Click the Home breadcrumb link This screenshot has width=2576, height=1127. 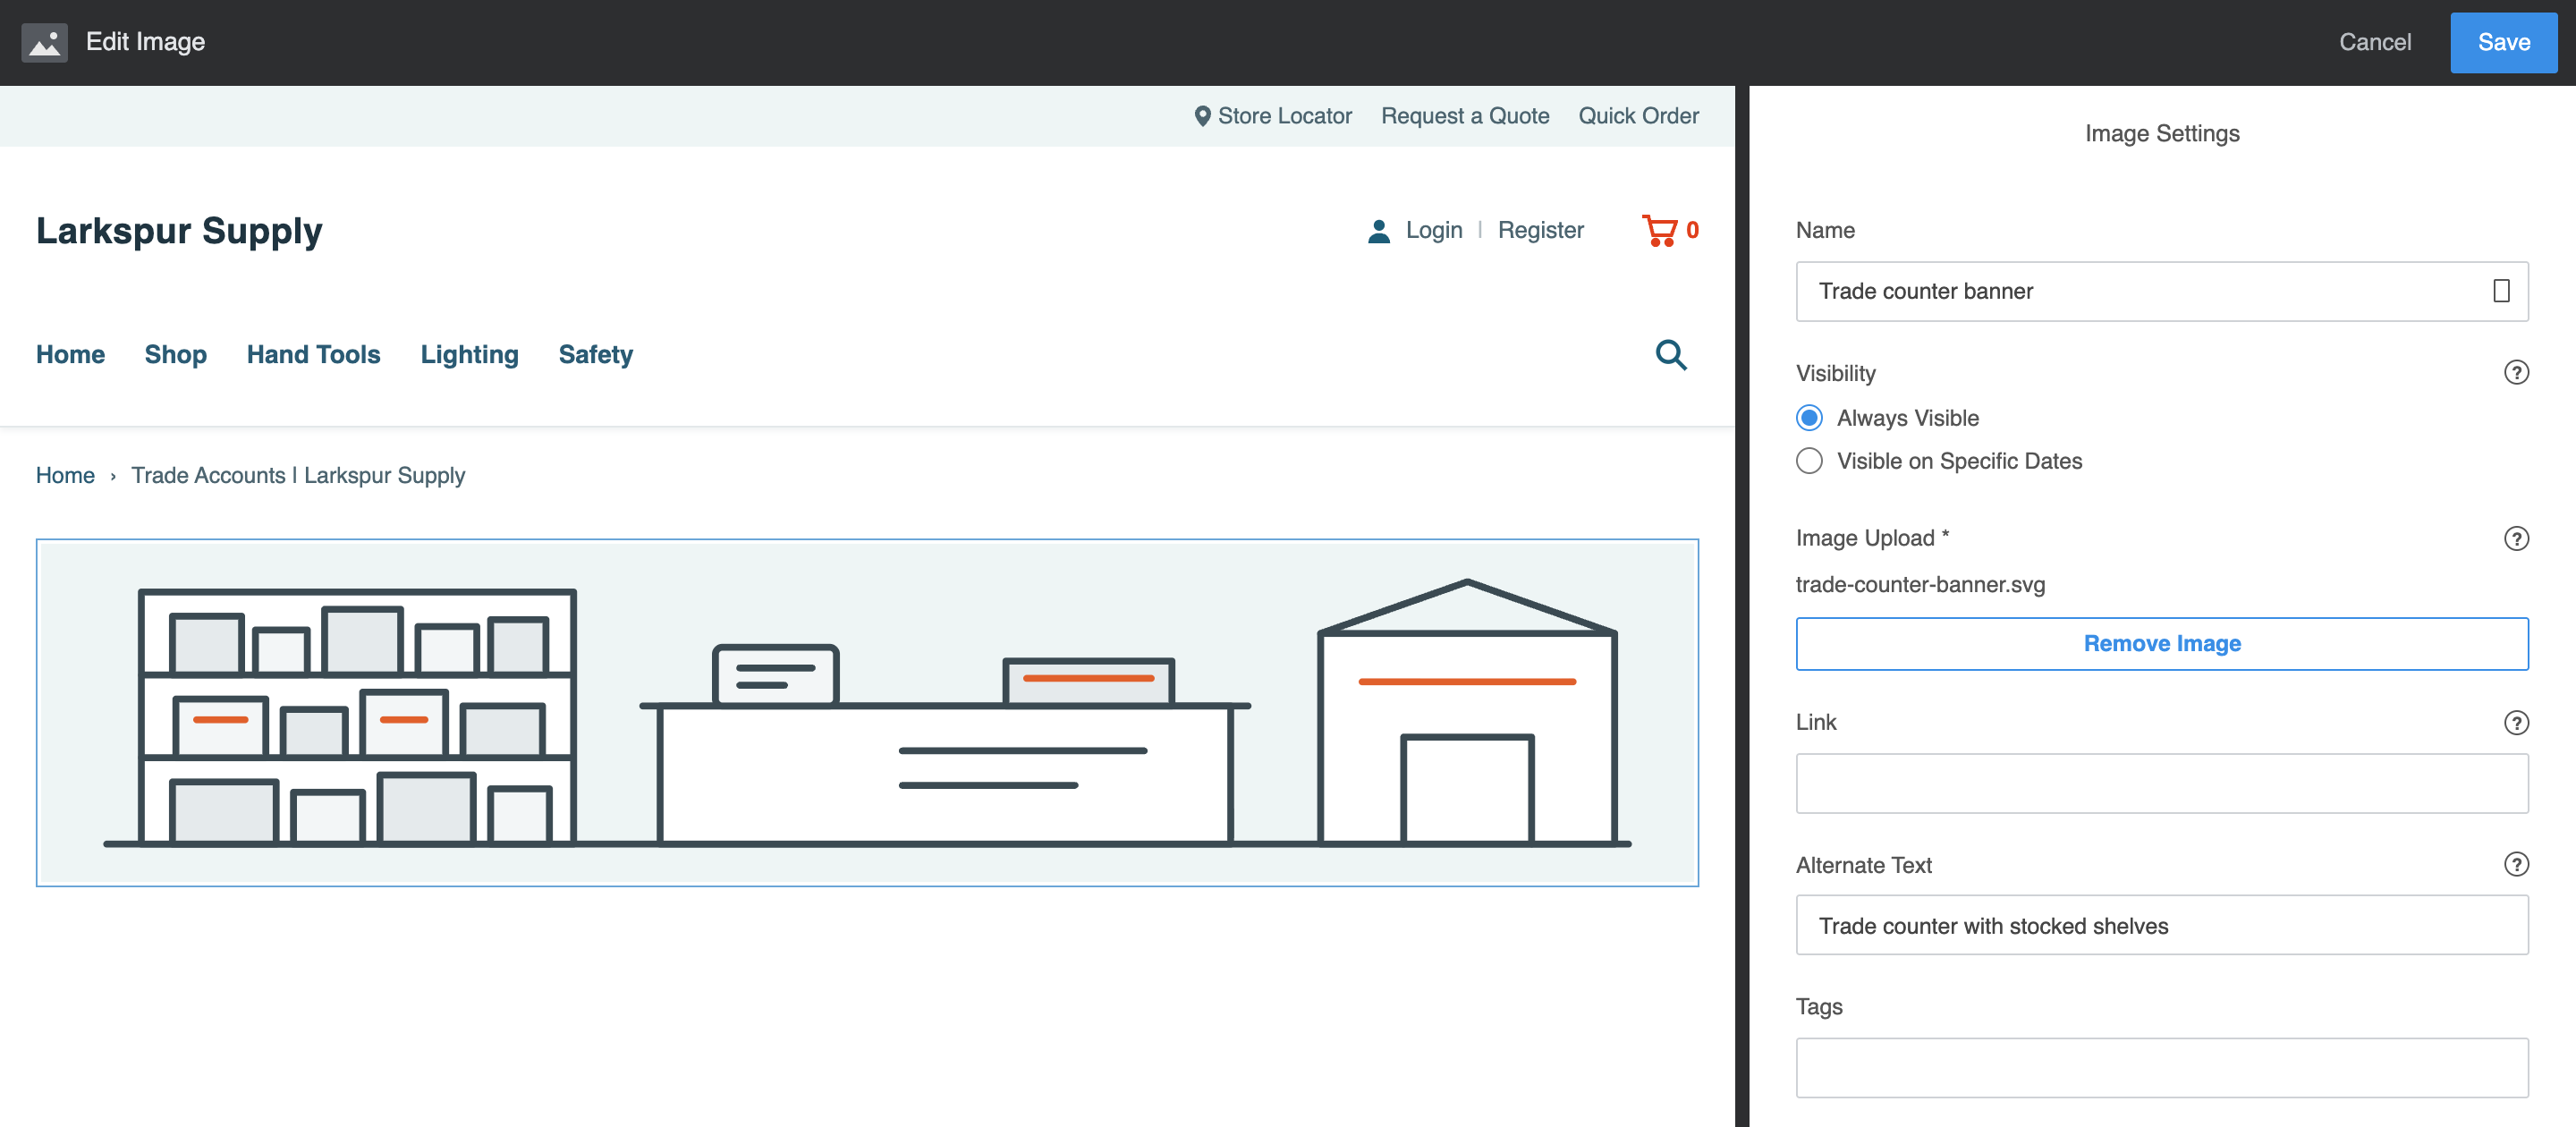65,476
